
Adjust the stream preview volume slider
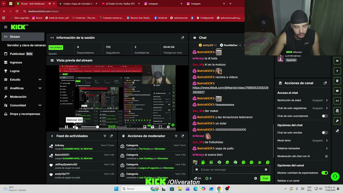[89, 127]
